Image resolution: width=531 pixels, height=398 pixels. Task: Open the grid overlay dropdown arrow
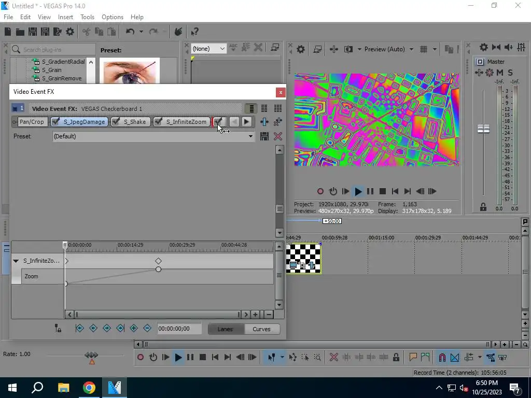(435, 49)
